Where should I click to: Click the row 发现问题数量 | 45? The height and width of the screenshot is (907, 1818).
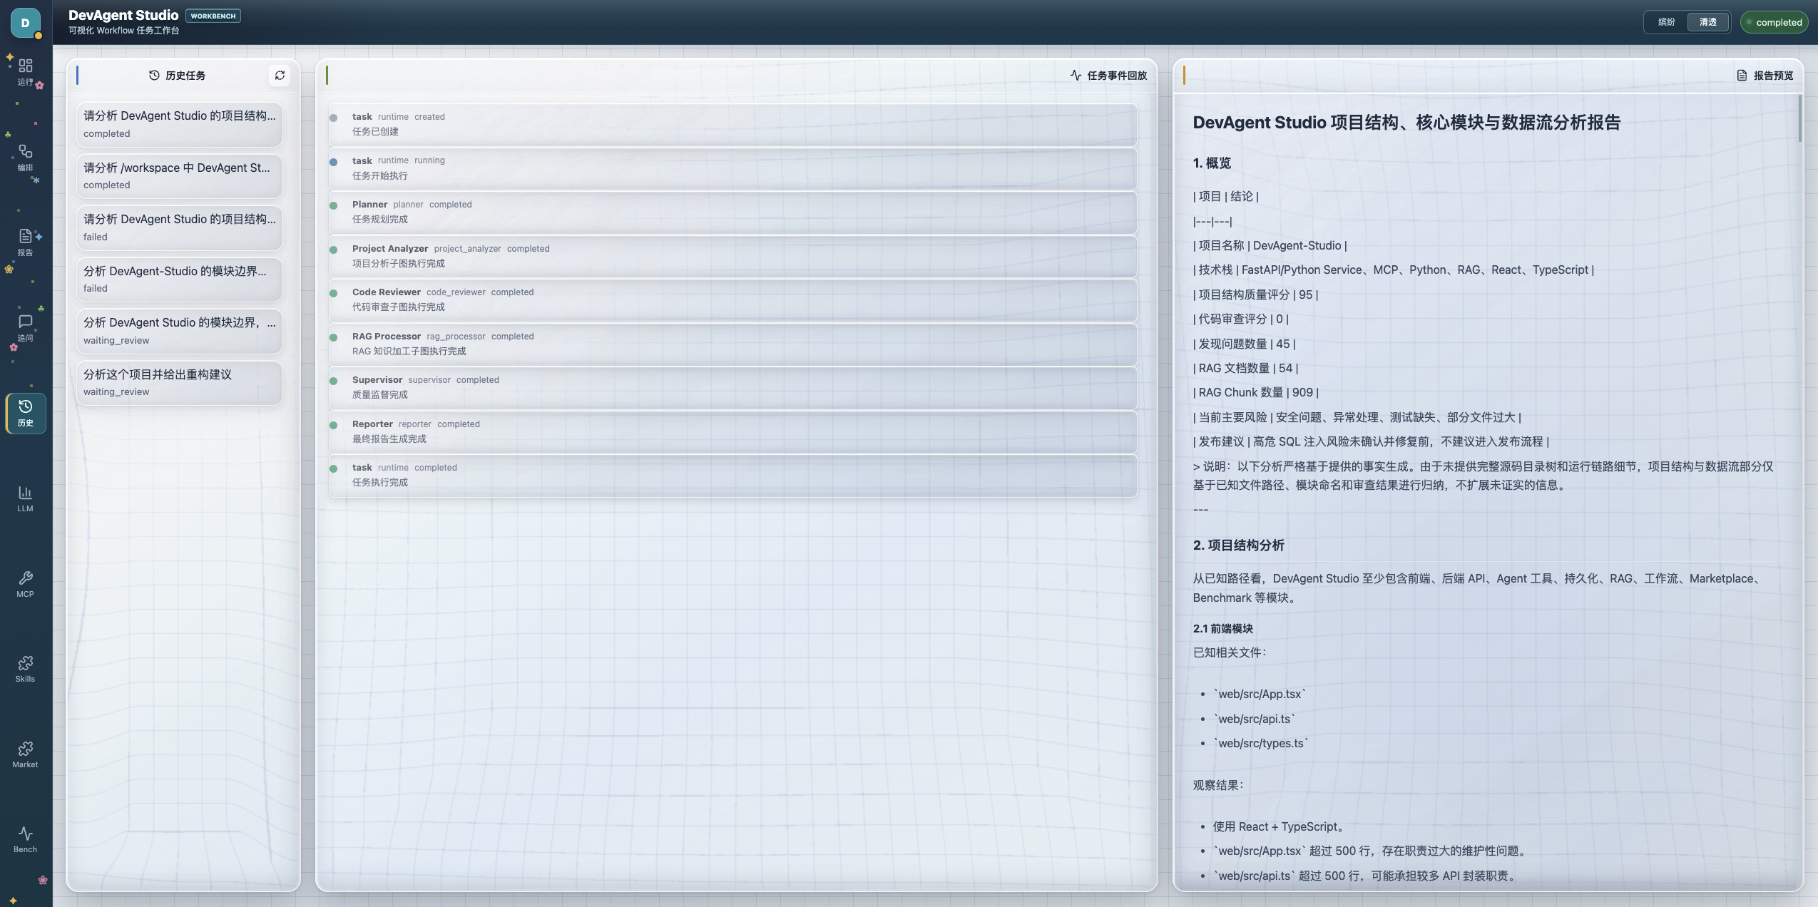click(1245, 344)
